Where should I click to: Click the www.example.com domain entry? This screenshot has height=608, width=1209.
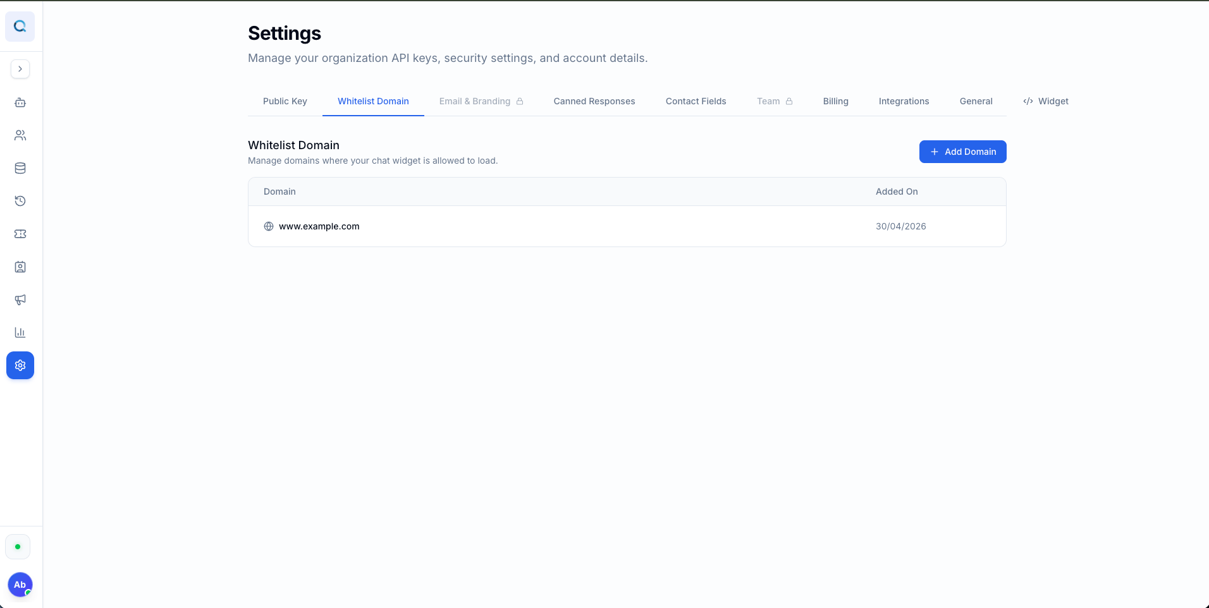[x=319, y=226]
